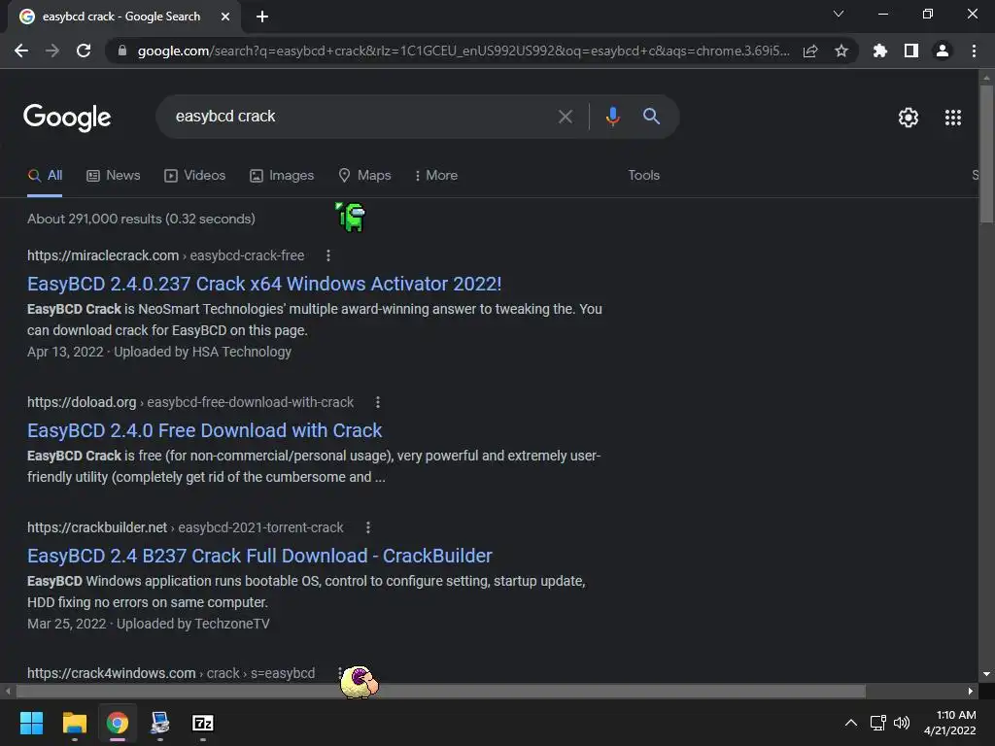Screen dimensions: 995x746
Task: Open options for doload.org result
Action: [378, 402]
